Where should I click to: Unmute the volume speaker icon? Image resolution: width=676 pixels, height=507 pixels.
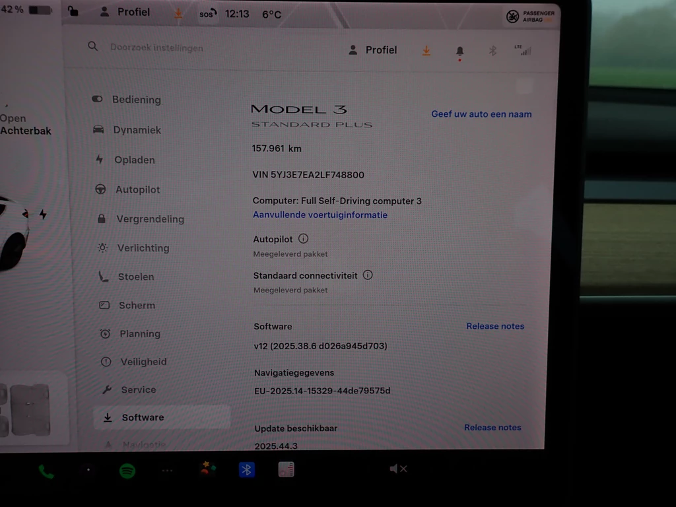click(397, 469)
